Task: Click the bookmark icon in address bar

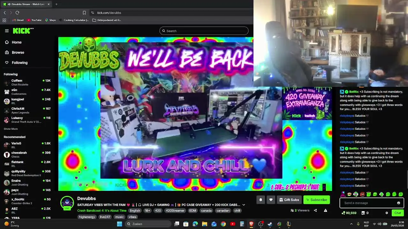Action: tap(84, 13)
